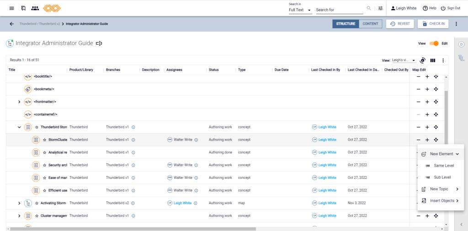The image size is (468, 231).
Task: Favorite the Efficient use star
Action: click(x=44, y=190)
